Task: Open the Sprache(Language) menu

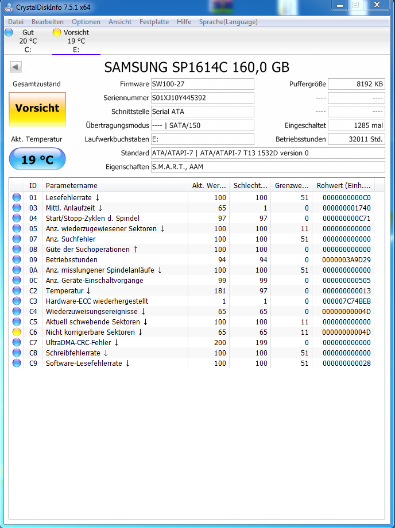Action: 229,22
